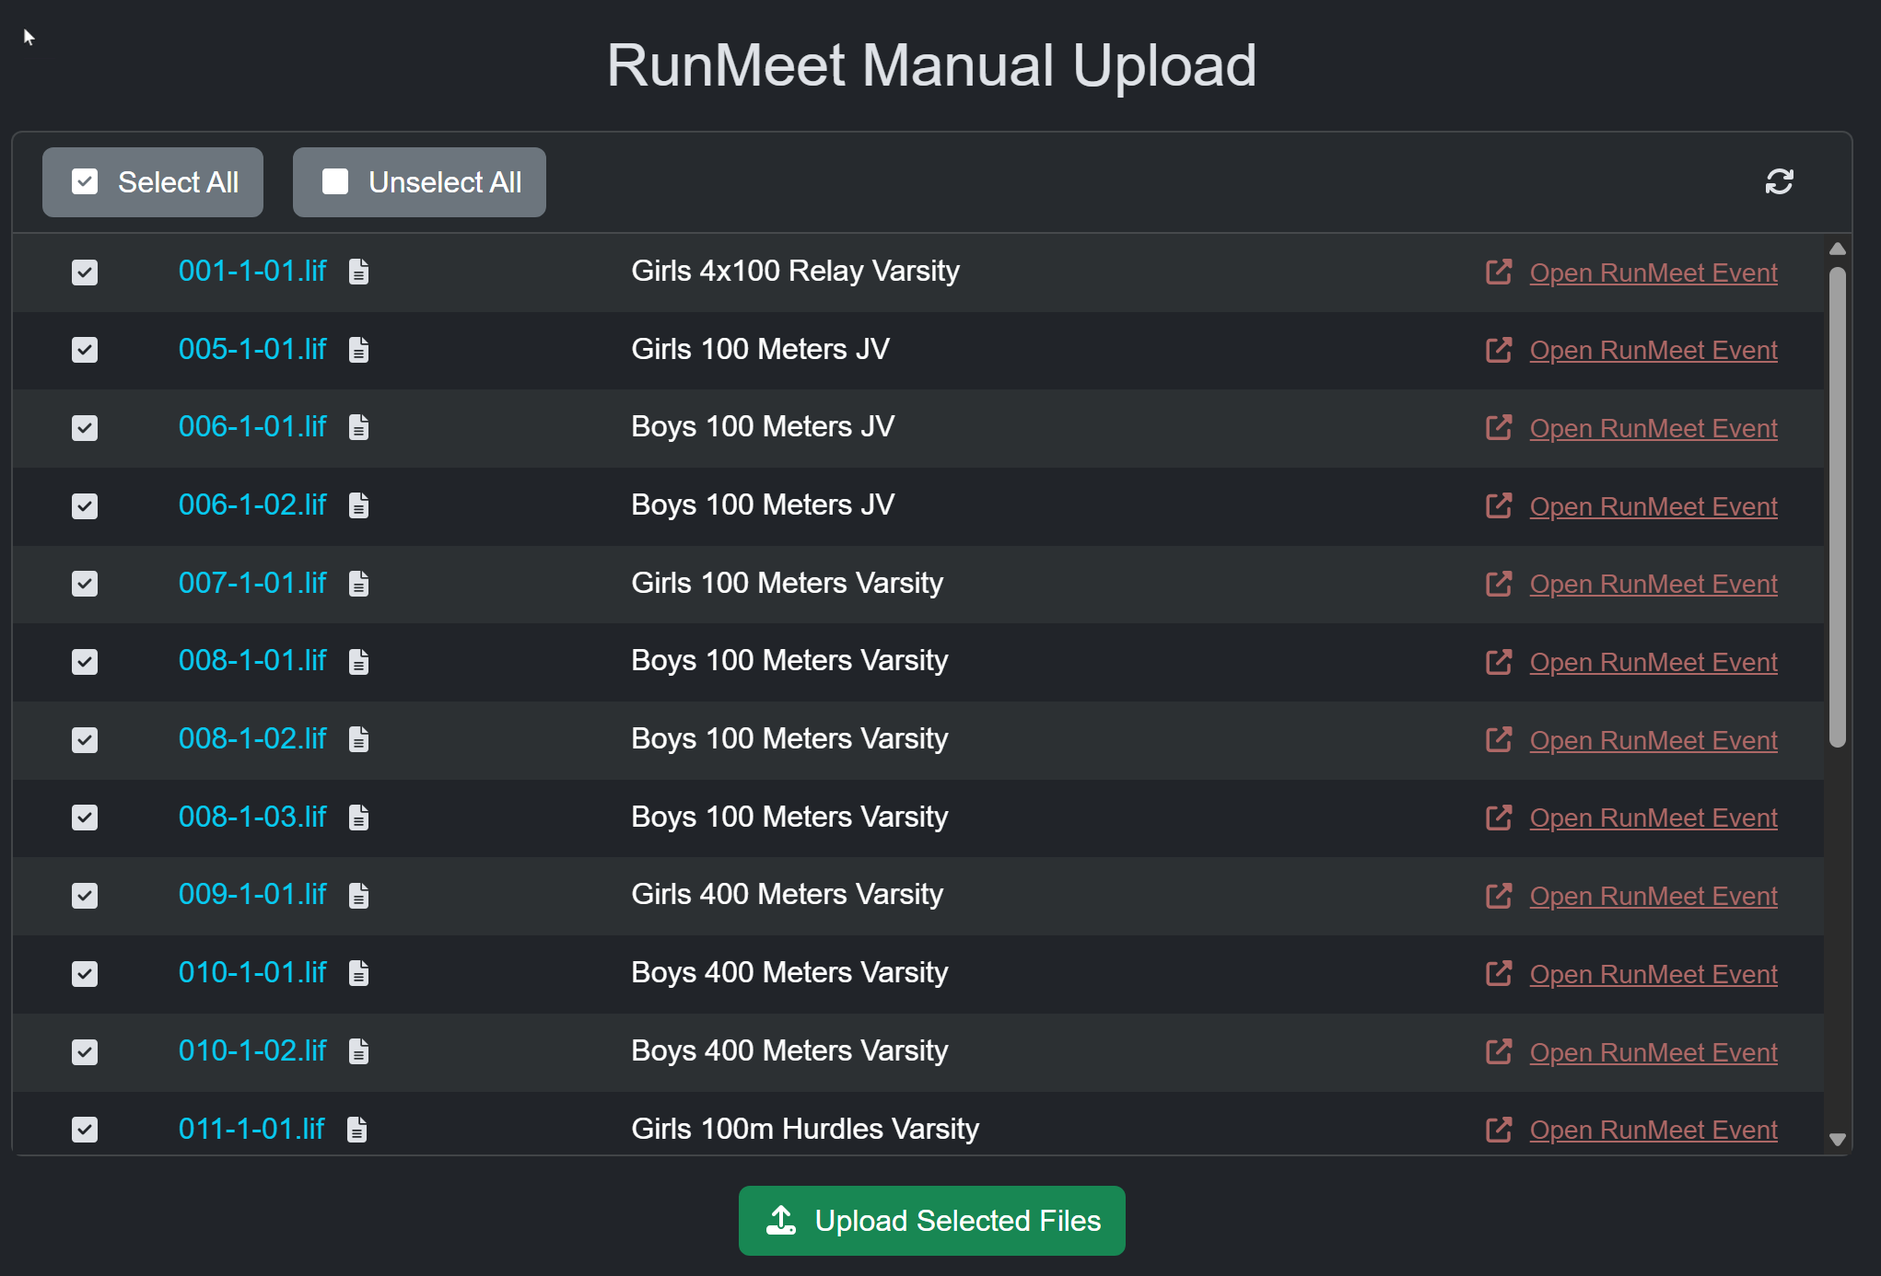
Task: Click external-link icon for Girls 100m Hurdles Varsity
Action: (1498, 1130)
